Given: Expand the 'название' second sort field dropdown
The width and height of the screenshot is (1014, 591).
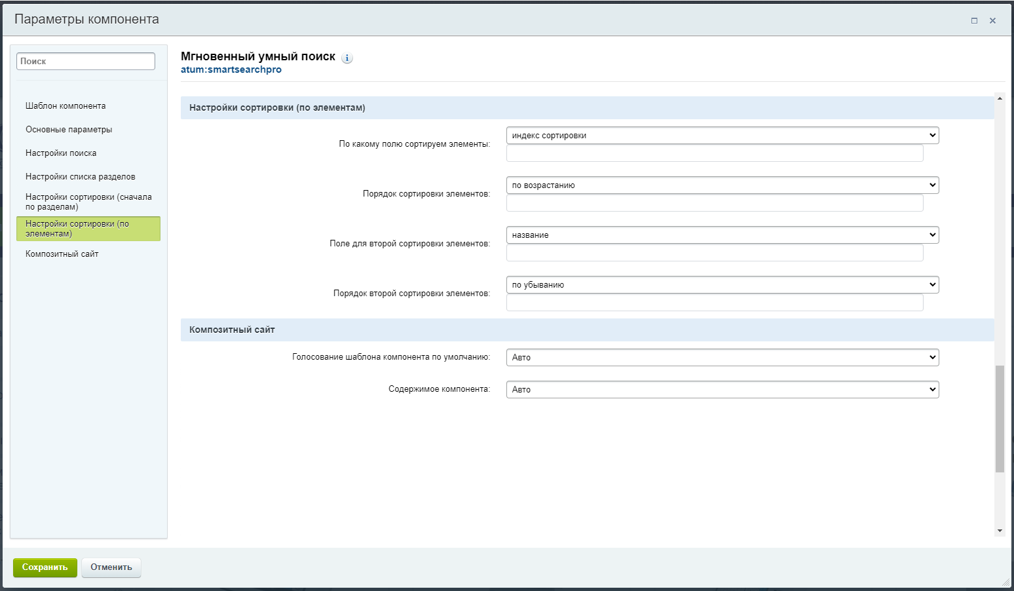Looking at the screenshot, I should click(x=722, y=235).
